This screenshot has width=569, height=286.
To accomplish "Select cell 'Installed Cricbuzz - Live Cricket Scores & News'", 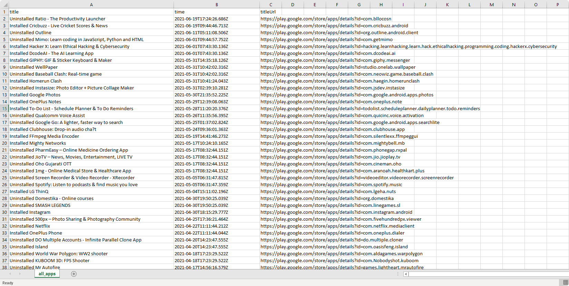I will point(91,26).
